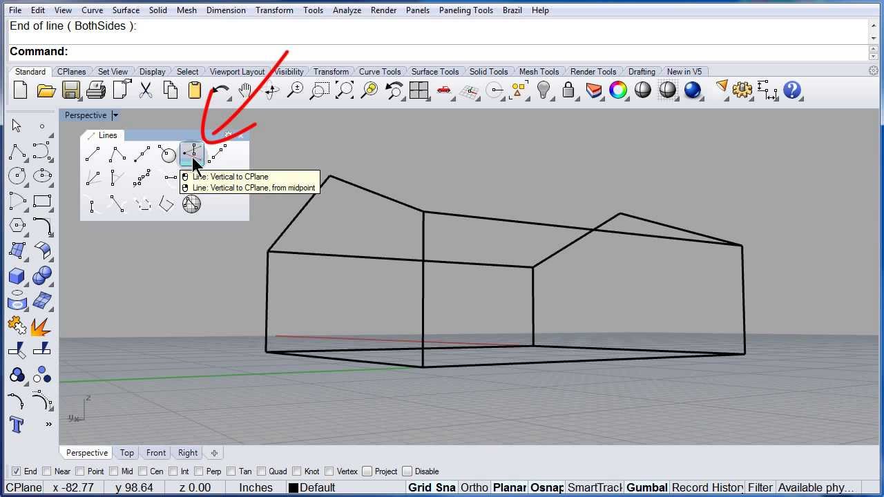Select the Zoom Window tool

click(x=320, y=90)
